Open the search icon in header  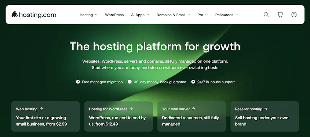tap(266, 15)
